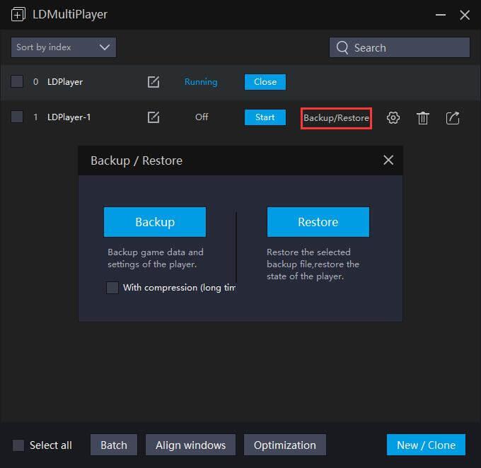The width and height of the screenshot is (481, 468).
Task: Click the blue Restore button
Action: click(318, 222)
